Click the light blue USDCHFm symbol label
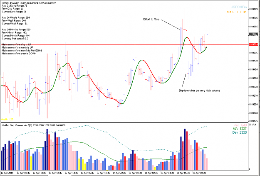The width and height of the screenshot is (260, 176). tap(239, 7)
